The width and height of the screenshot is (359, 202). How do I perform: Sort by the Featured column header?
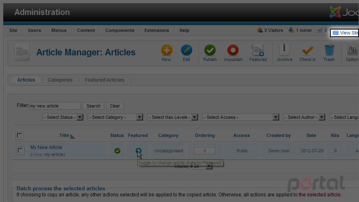click(x=138, y=135)
